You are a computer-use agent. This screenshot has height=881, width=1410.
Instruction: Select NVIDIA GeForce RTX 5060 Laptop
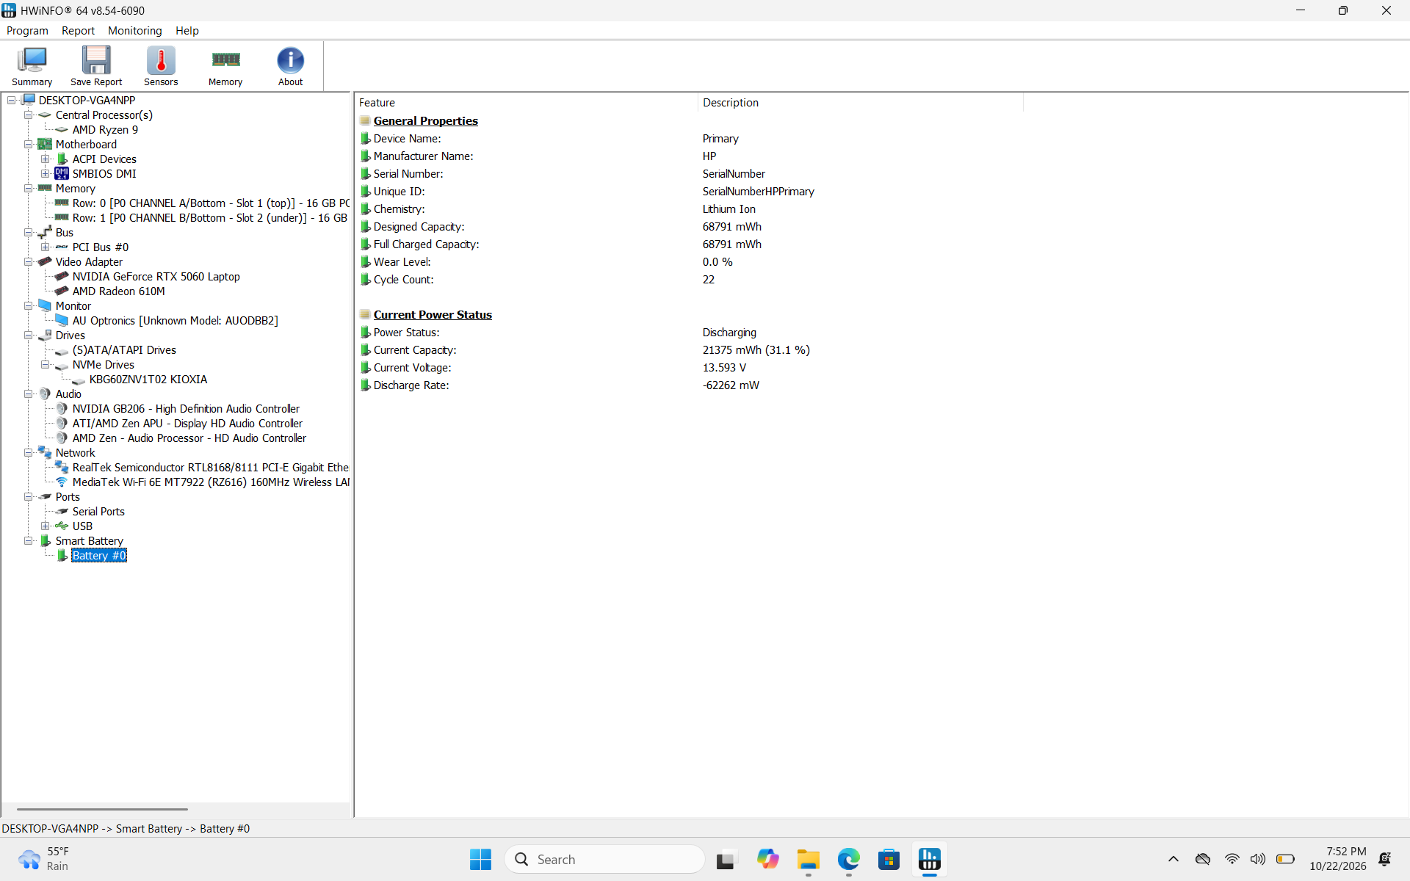point(156,277)
